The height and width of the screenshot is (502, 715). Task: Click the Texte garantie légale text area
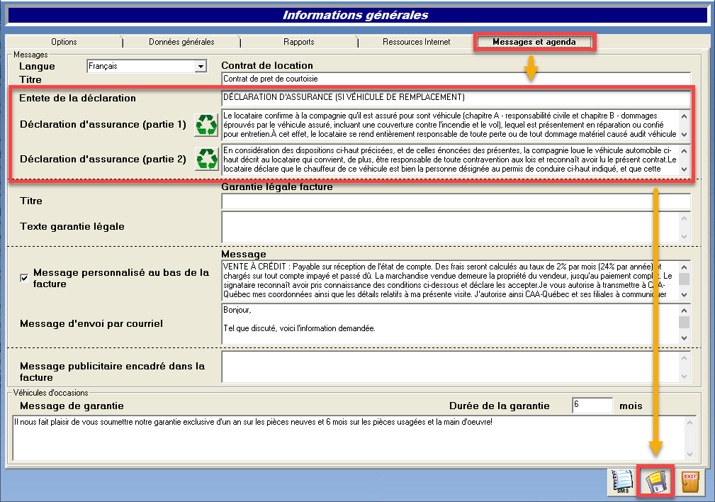[x=450, y=226]
